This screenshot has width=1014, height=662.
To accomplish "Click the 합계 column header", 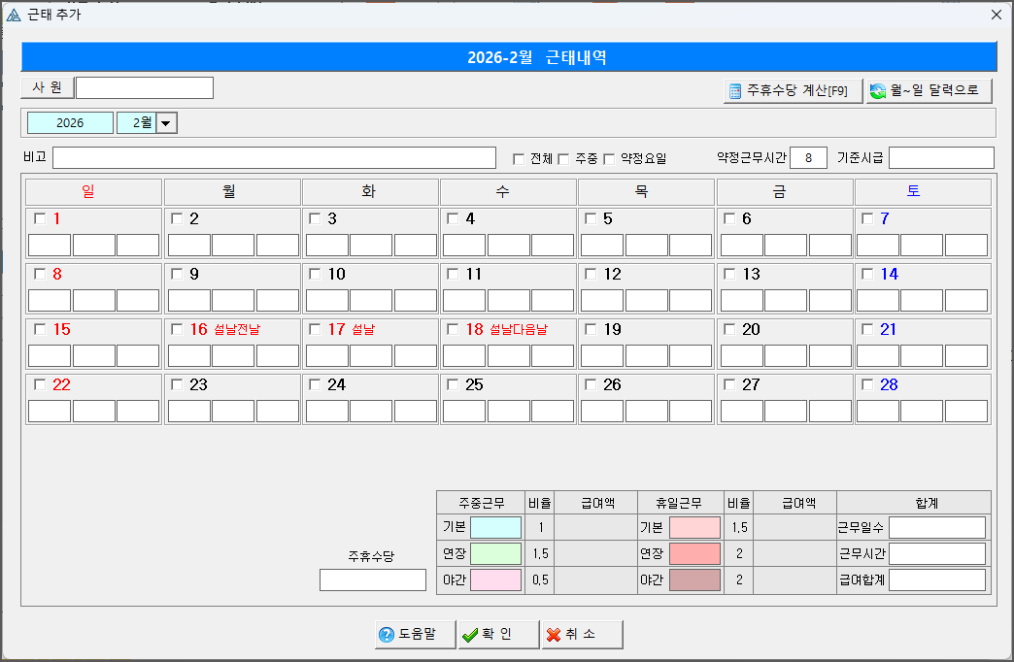I will click(914, 503).
